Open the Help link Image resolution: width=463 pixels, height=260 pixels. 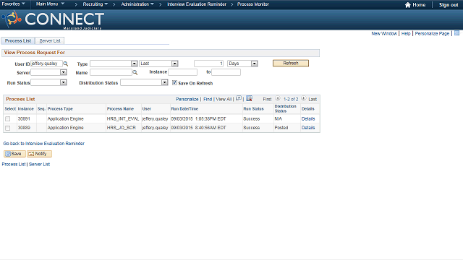[406, 33]
